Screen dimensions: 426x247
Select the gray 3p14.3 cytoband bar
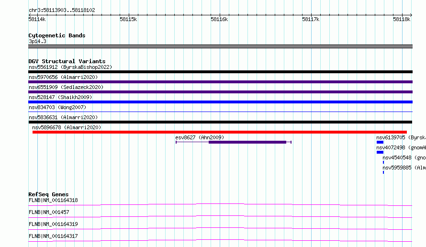coord(220,46)
